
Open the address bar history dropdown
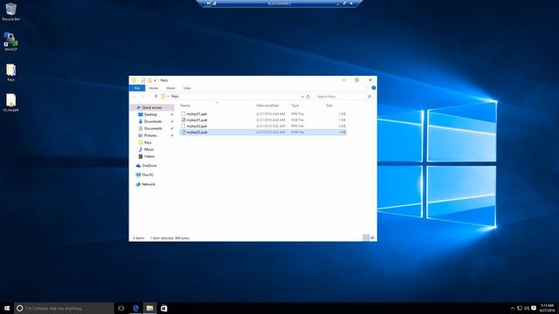coord(302,97)
